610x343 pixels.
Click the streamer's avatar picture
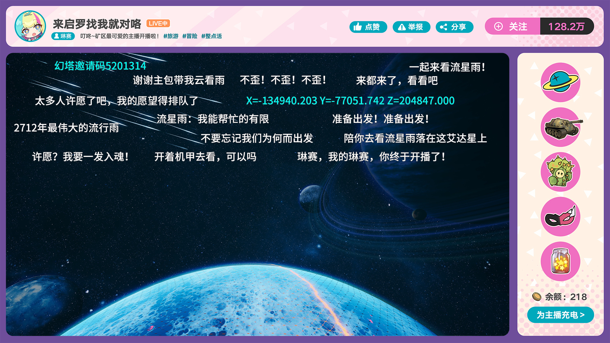[30, 26]
